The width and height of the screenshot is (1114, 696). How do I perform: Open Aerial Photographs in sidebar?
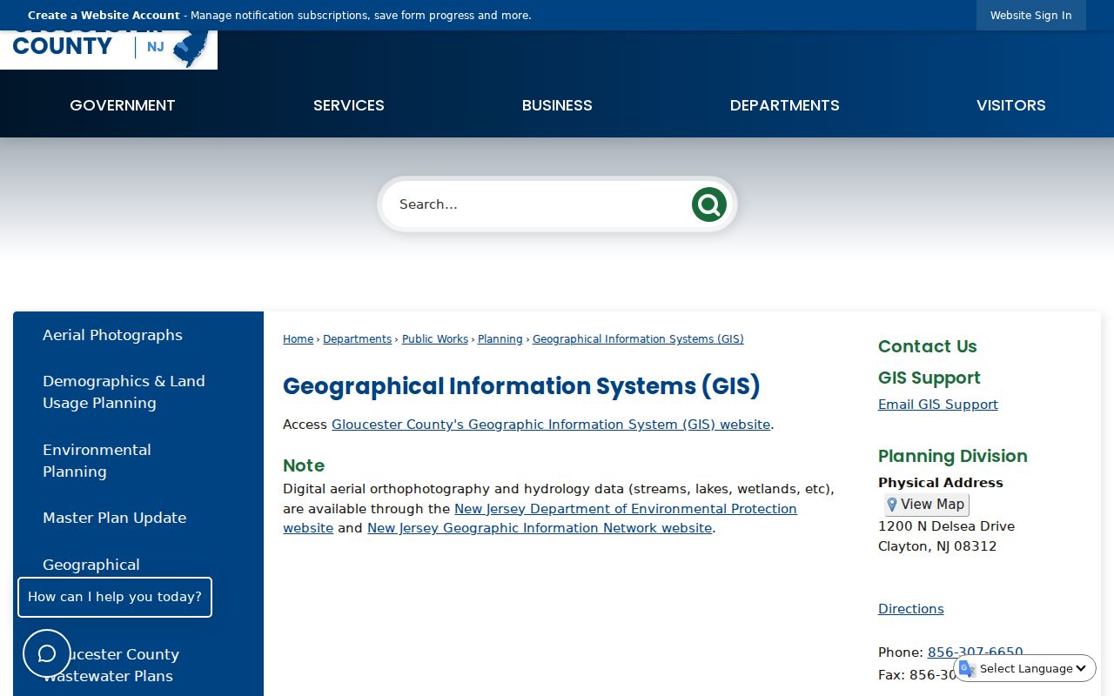pos(112,335)
